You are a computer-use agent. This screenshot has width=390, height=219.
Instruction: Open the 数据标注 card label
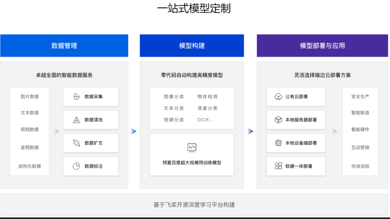coord(94,166)
